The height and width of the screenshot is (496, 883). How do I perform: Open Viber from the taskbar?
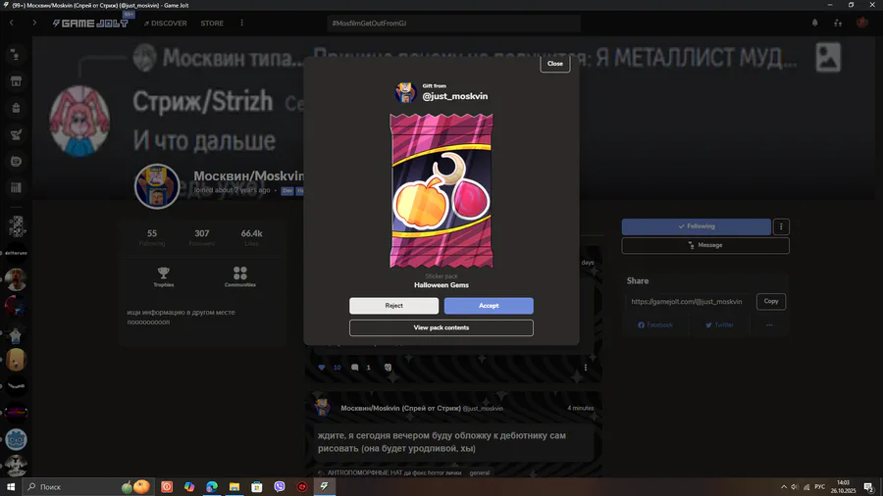point(280,487)
